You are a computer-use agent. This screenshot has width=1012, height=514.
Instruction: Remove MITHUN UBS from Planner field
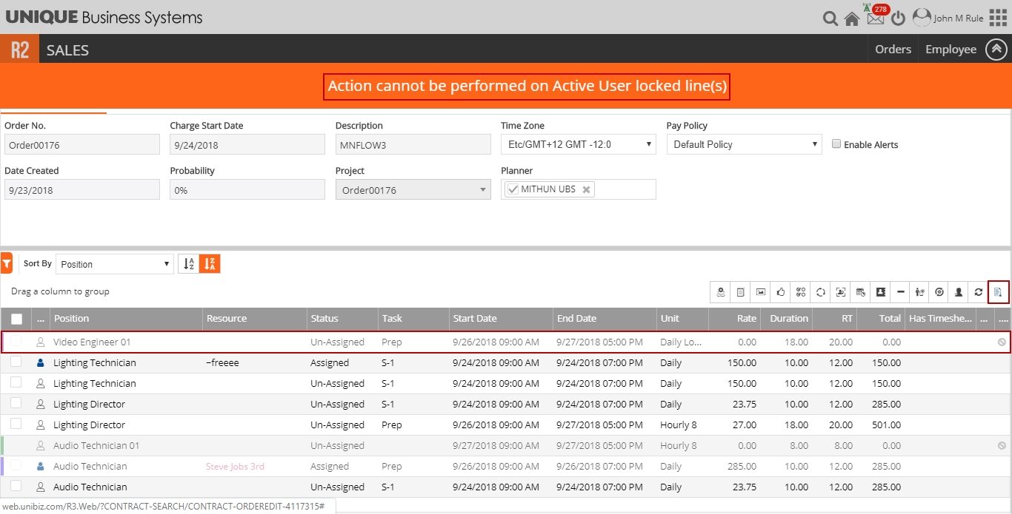pyautogui.click(x=586, y=190)
